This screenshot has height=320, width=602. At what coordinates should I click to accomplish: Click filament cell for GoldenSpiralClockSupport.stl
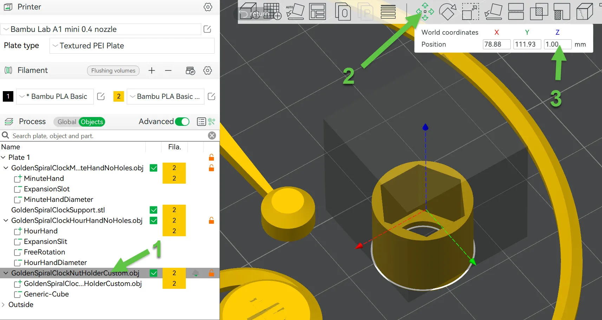tap(174, 210)
